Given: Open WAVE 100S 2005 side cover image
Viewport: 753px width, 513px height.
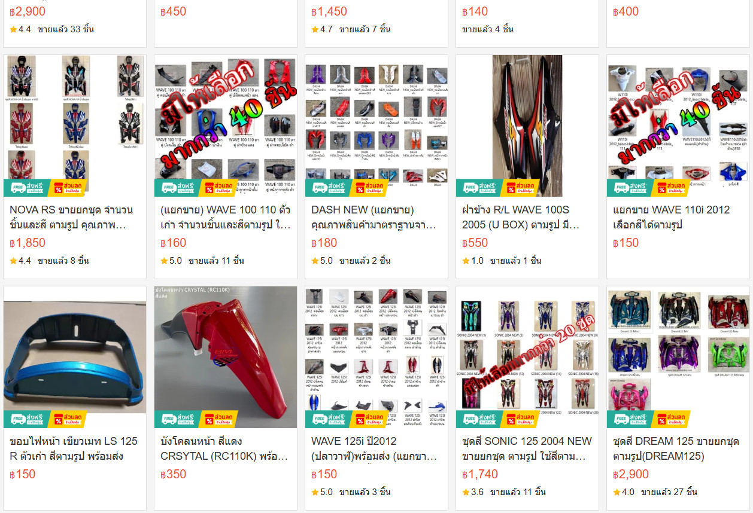Looking at the screenshot, I should (x=527, y=126).
